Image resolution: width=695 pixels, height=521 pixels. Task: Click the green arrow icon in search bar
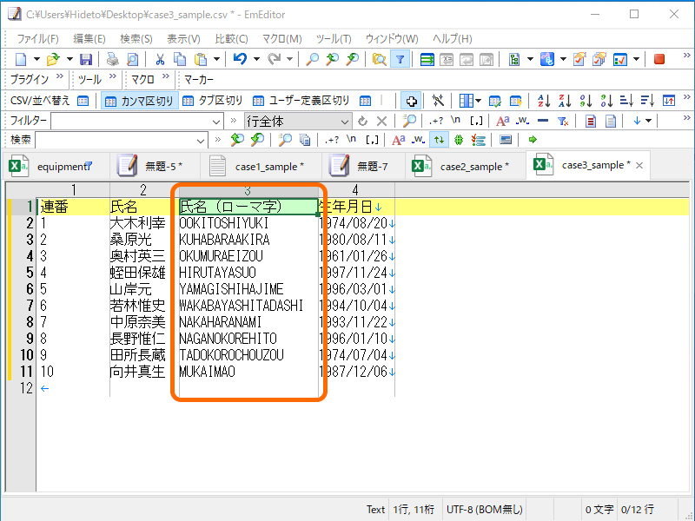coord(533,140)
